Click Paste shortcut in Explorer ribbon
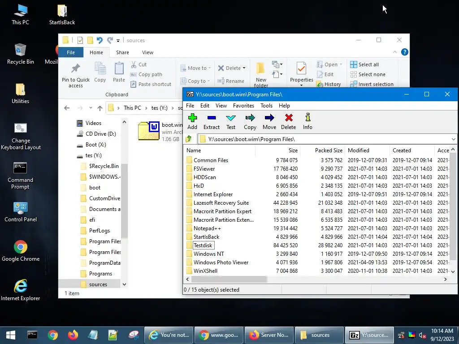Viewport: 459px width, 344px height. [x=151, y=84]
